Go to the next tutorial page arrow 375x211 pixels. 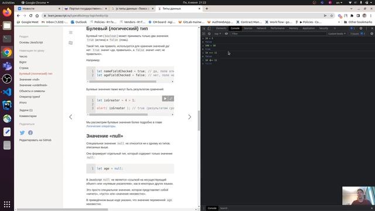click(x=190, y=117)
